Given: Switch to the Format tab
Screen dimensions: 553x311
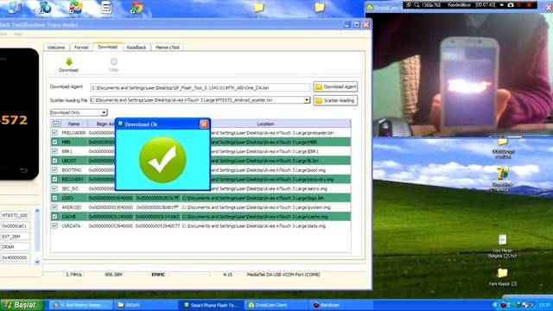Looking at the screenshot, I should point(81,48).
